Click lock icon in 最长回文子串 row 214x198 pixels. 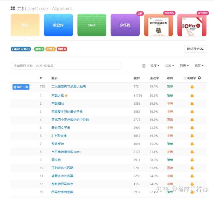coord(192,128)
